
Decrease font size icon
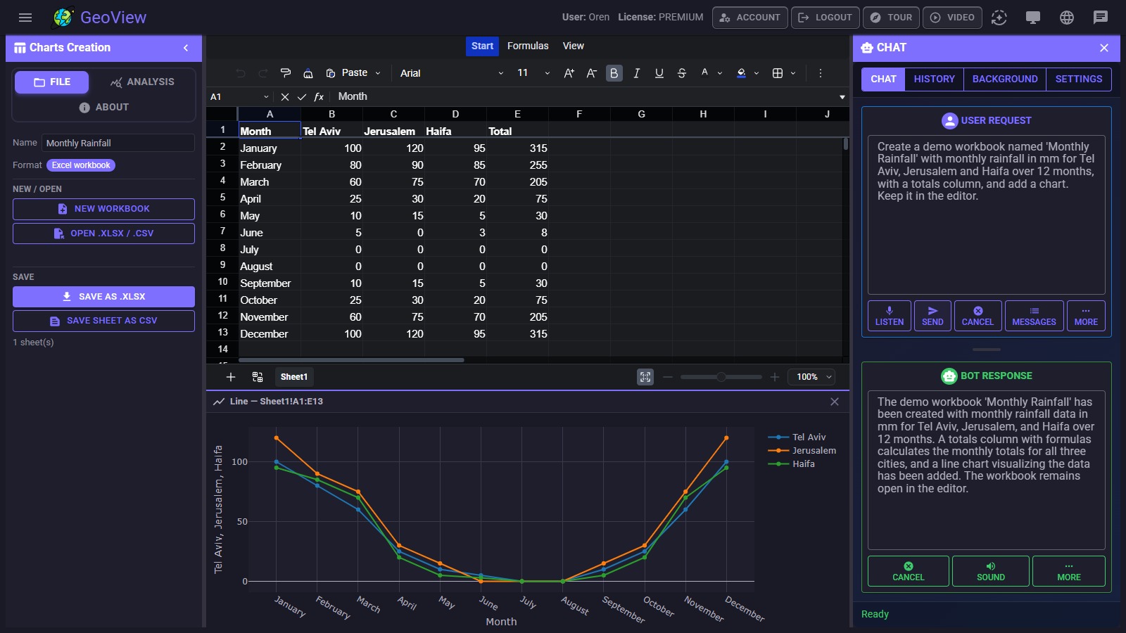click(x=592, y=73)
